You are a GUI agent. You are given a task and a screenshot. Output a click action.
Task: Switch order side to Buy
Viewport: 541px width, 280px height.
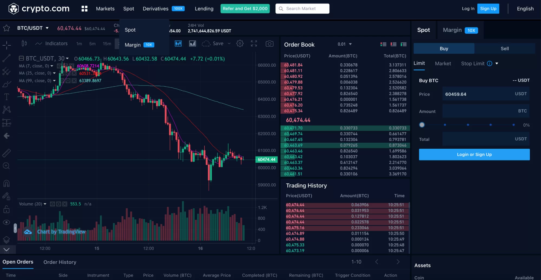444,49
